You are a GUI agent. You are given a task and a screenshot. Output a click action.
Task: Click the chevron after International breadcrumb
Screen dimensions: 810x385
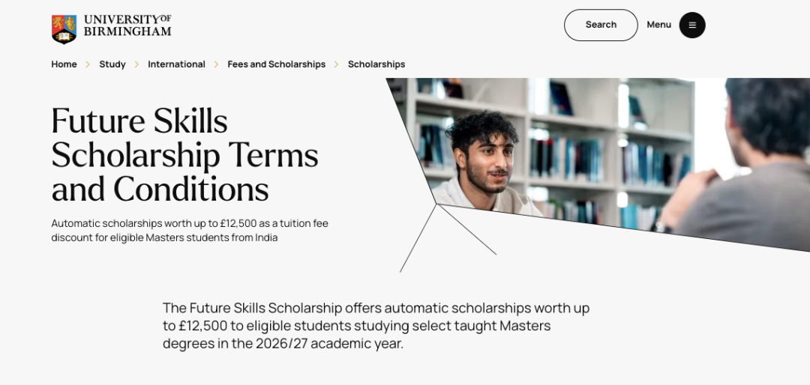[x=217, y=64]
